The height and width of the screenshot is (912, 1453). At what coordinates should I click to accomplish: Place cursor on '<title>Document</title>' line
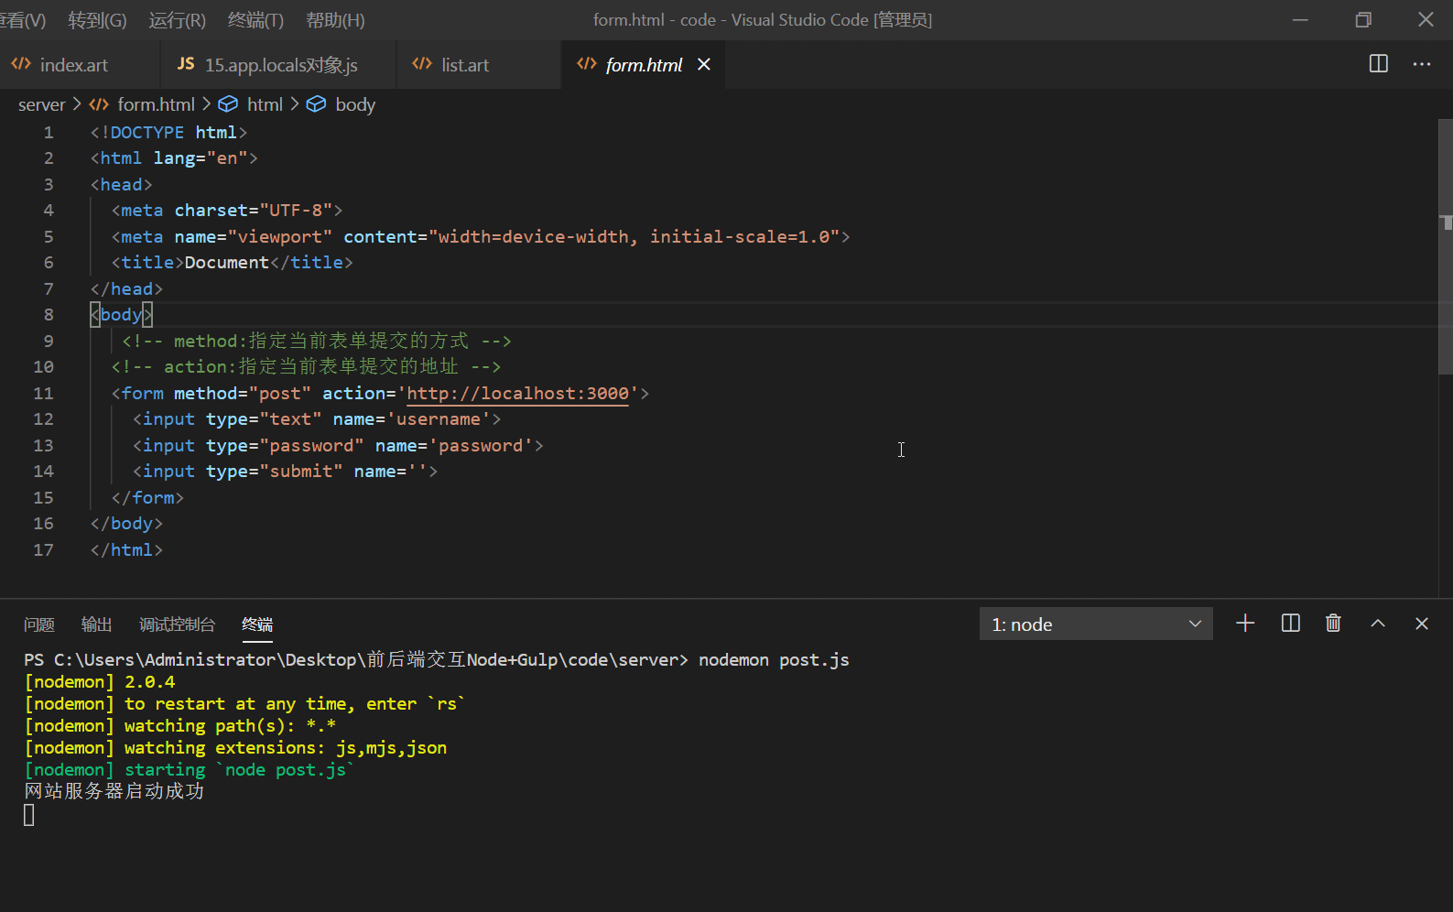point(233,263)
